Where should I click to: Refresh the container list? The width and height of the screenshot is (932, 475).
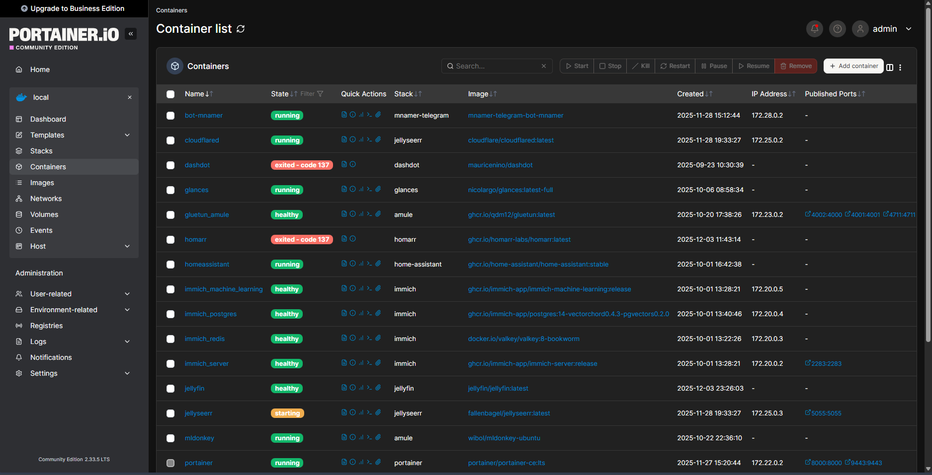tap(241, 29)
